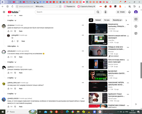142x114 pixels.
Task: Open notifications bell
Action: point(130,12)
